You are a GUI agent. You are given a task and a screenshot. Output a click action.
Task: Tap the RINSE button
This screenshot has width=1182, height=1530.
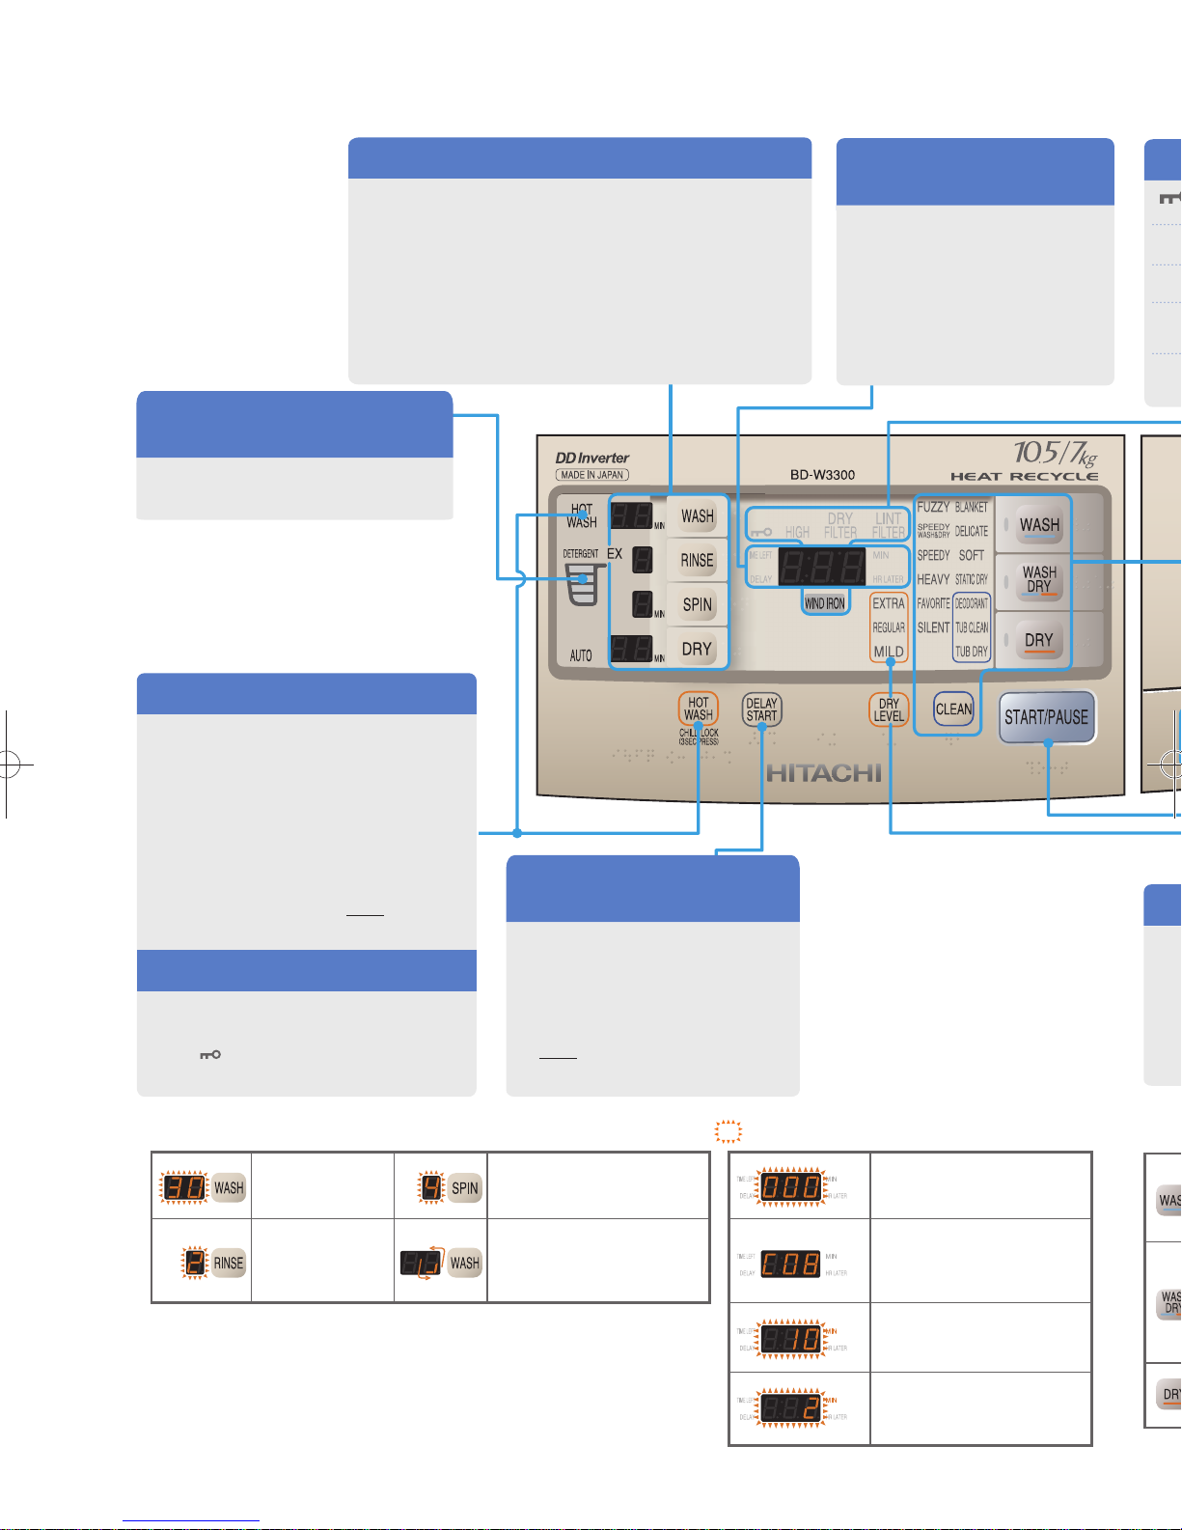point(698,560)
